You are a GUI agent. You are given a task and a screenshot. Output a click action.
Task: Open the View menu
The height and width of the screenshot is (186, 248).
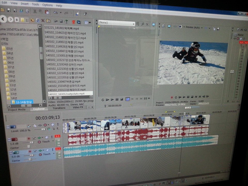click(x=14, y=3)
